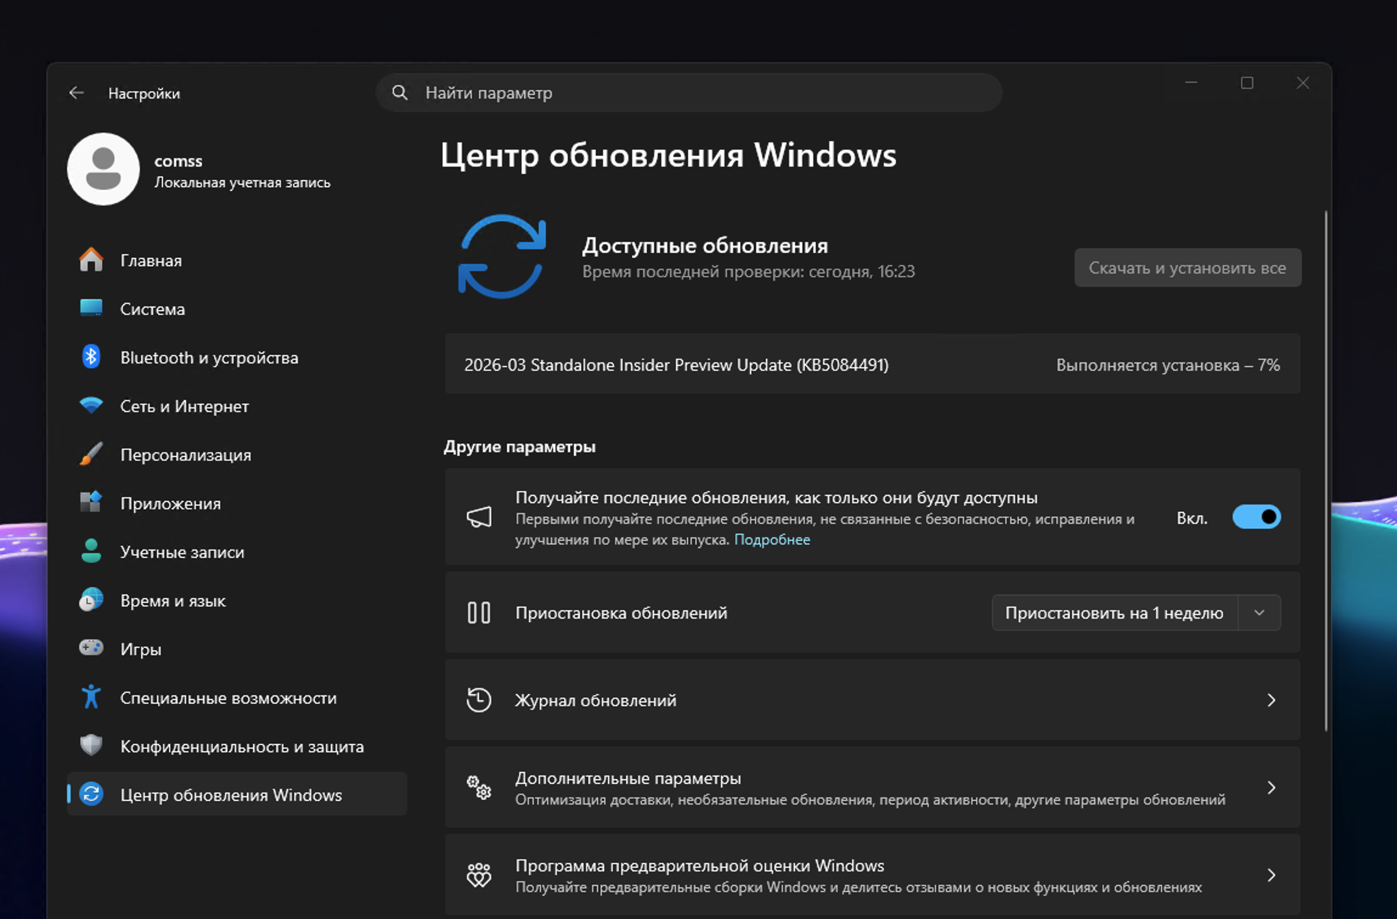The image size is (1397, 919).
Task: Click the search magnifier icon
Action: coord(399,92)
